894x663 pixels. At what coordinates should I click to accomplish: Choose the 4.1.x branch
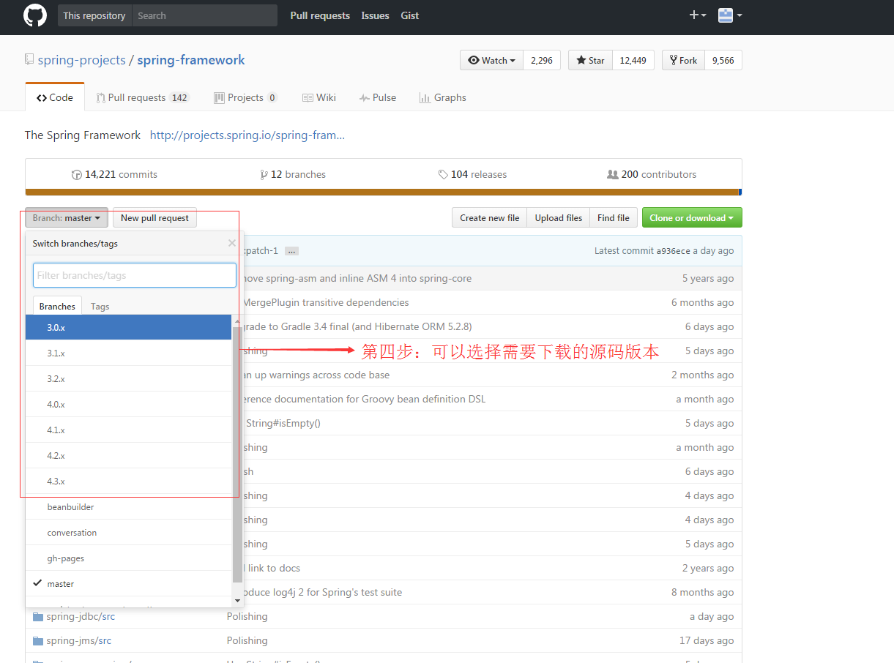coord(129,430)
